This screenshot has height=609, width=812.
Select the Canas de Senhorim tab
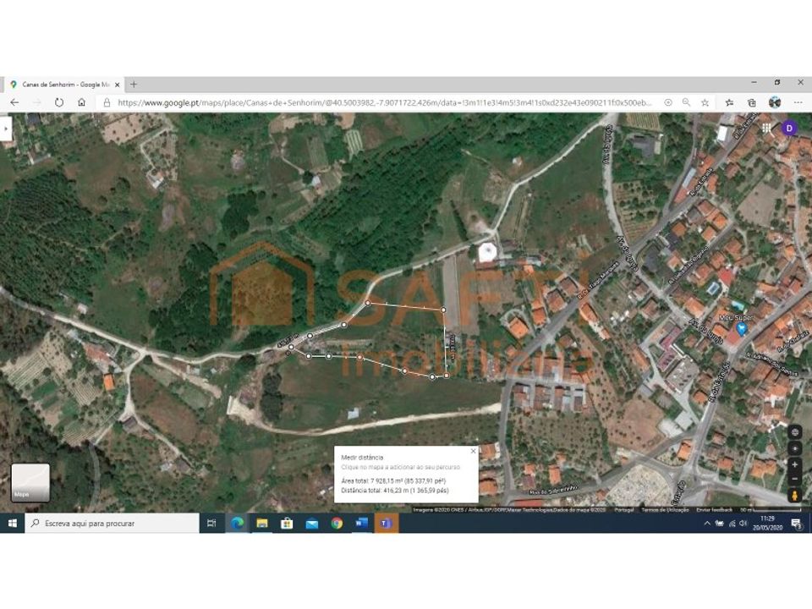(66, 85)
